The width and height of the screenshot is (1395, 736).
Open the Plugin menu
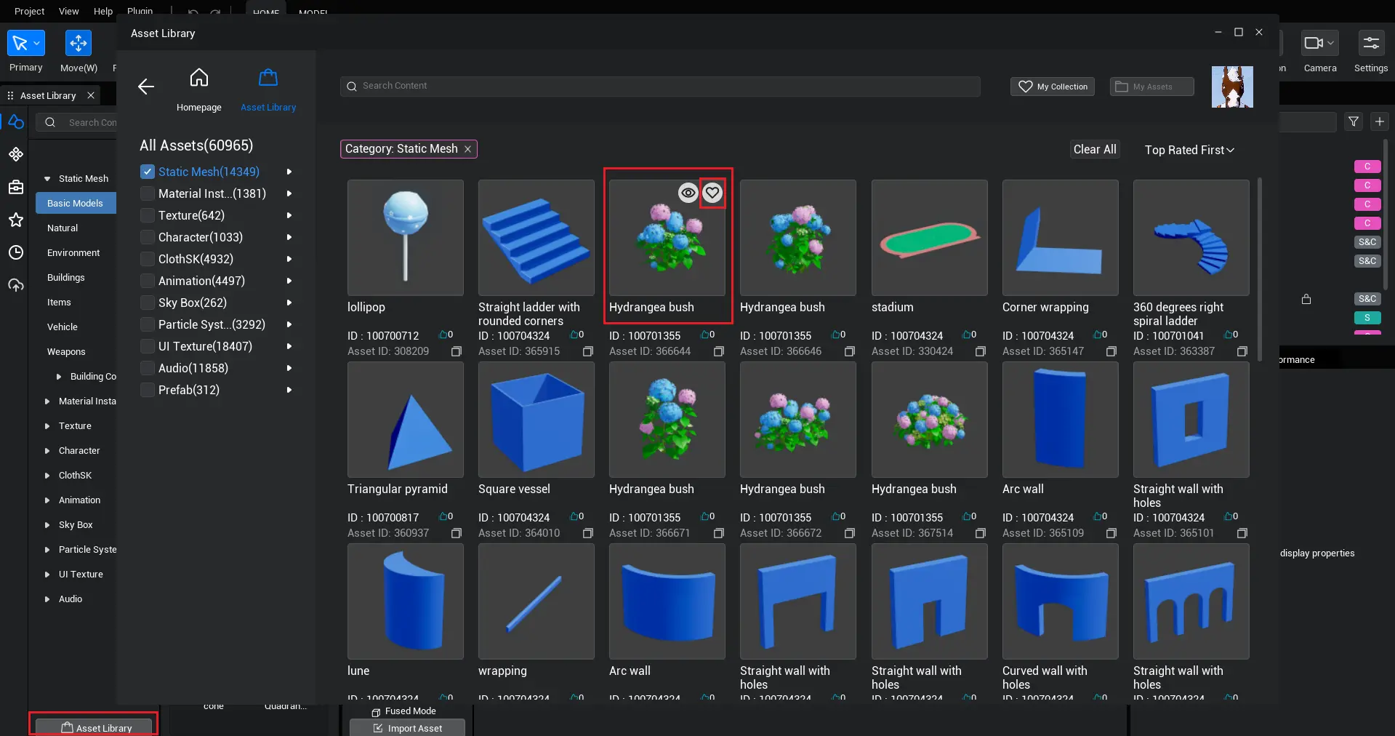click(x=140, y=11)
